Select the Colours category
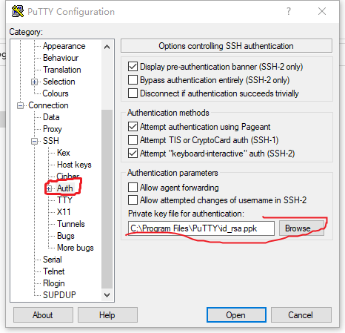Screen dimensions: 345x333 coord(56,93)
